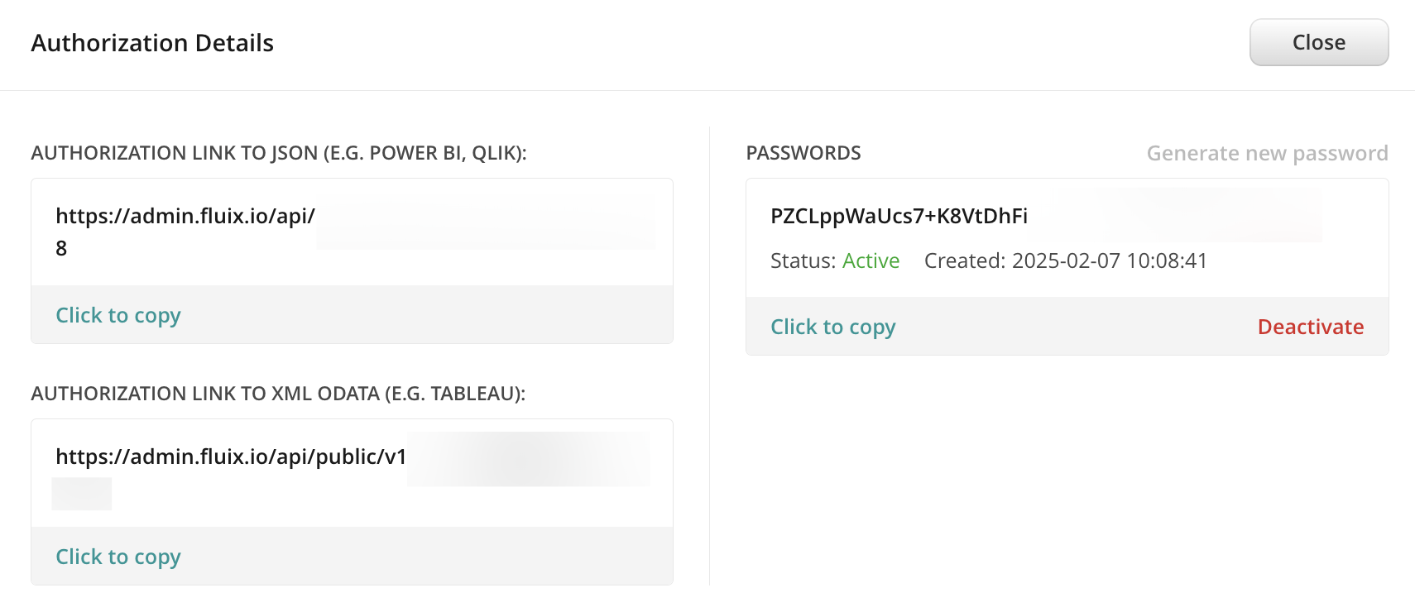The height and width of the screenshot is (607, 1415).
Task: Click the blurred part of the JSON URL
Action: point(485,223)
